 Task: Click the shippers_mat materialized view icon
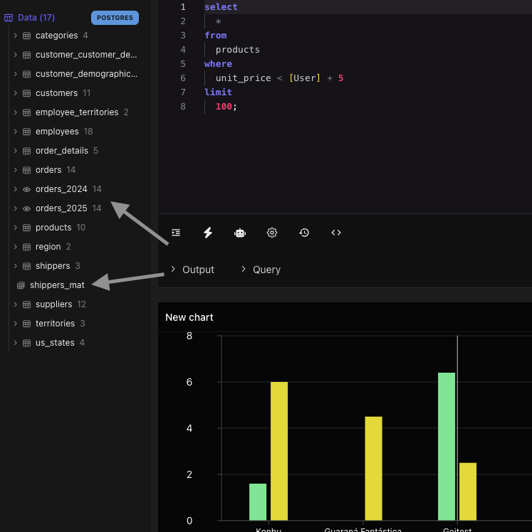(21, 285)
